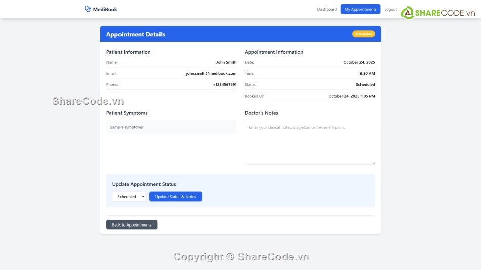The width and height of the screenshot is (481, 270).
Task: Click the Update Appointment Status heading
Action: pyautogui.click(x=144, y=184)
